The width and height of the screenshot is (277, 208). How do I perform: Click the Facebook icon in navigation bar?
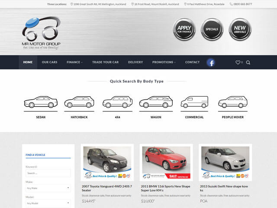[211, 62]
